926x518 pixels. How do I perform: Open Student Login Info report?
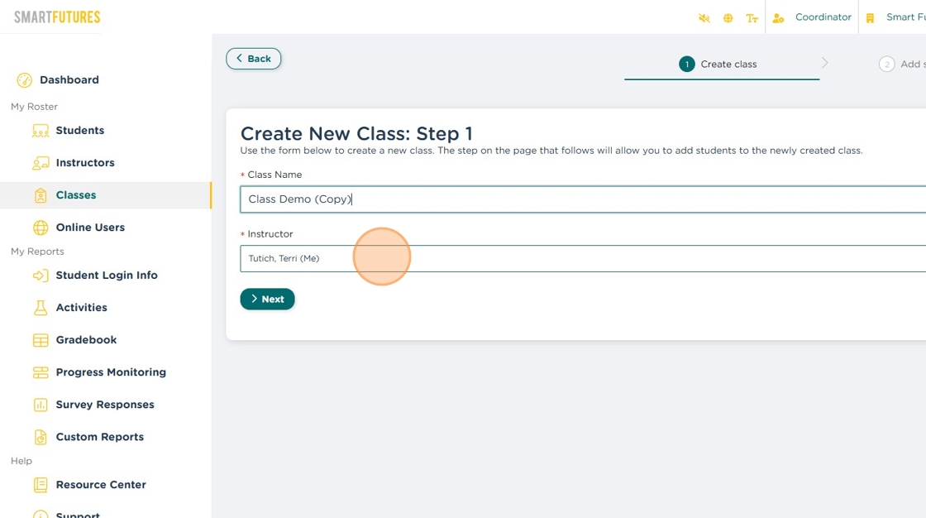[106, 276]
